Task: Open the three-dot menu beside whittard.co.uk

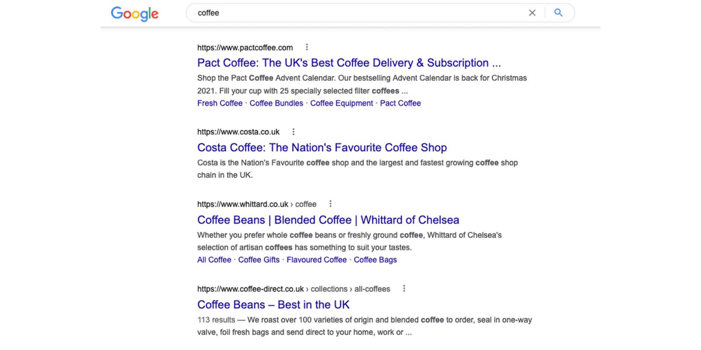Action: pyautogui.click(x=330, y=204)
